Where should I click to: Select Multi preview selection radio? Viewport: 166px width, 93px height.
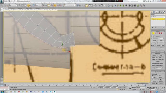(x=161, y=45)
